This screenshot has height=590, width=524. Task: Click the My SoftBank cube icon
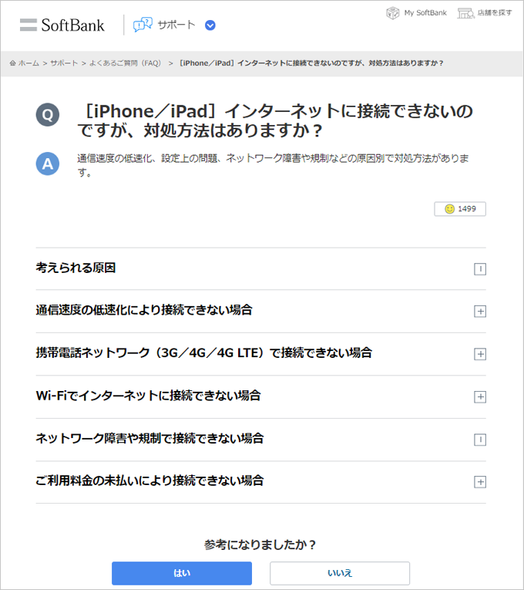tap(393, 13)
